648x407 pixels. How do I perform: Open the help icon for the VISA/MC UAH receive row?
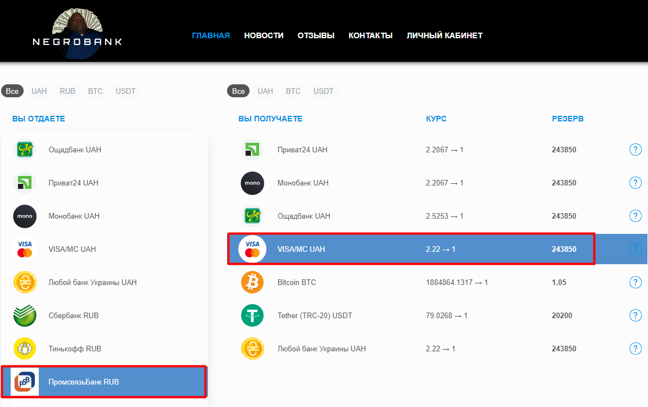click(635, 249)
